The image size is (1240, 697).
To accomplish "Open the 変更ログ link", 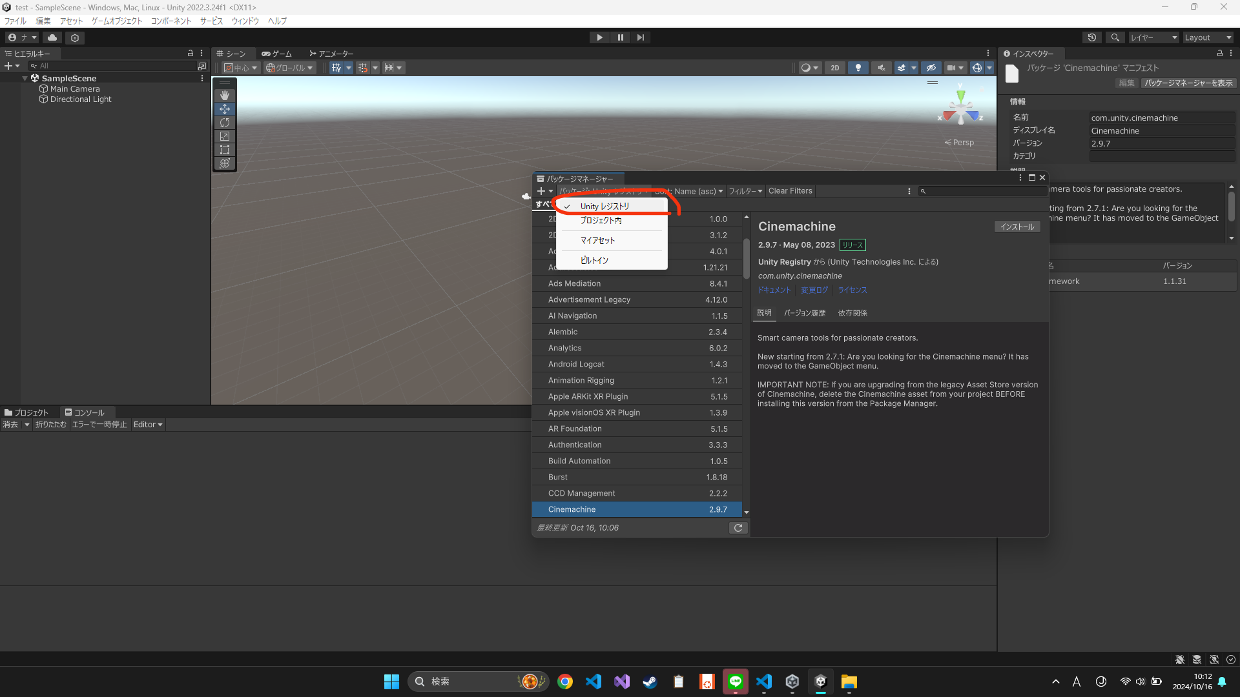I will coord(814,290).
